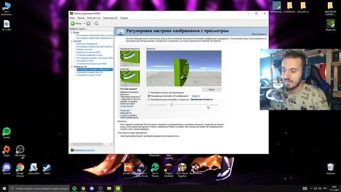
Task: Choose Настройки согласно 3D приложению radio
Action: click(149, 92)
